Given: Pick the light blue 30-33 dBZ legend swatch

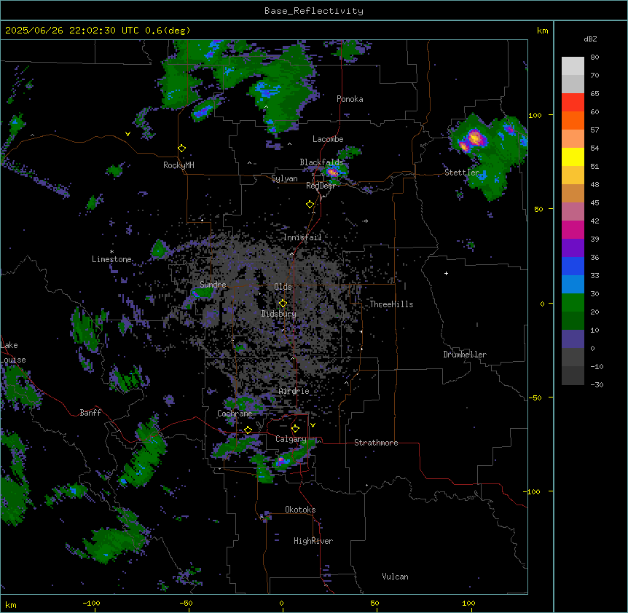Looking at the screenshot, I should (573, 285).
